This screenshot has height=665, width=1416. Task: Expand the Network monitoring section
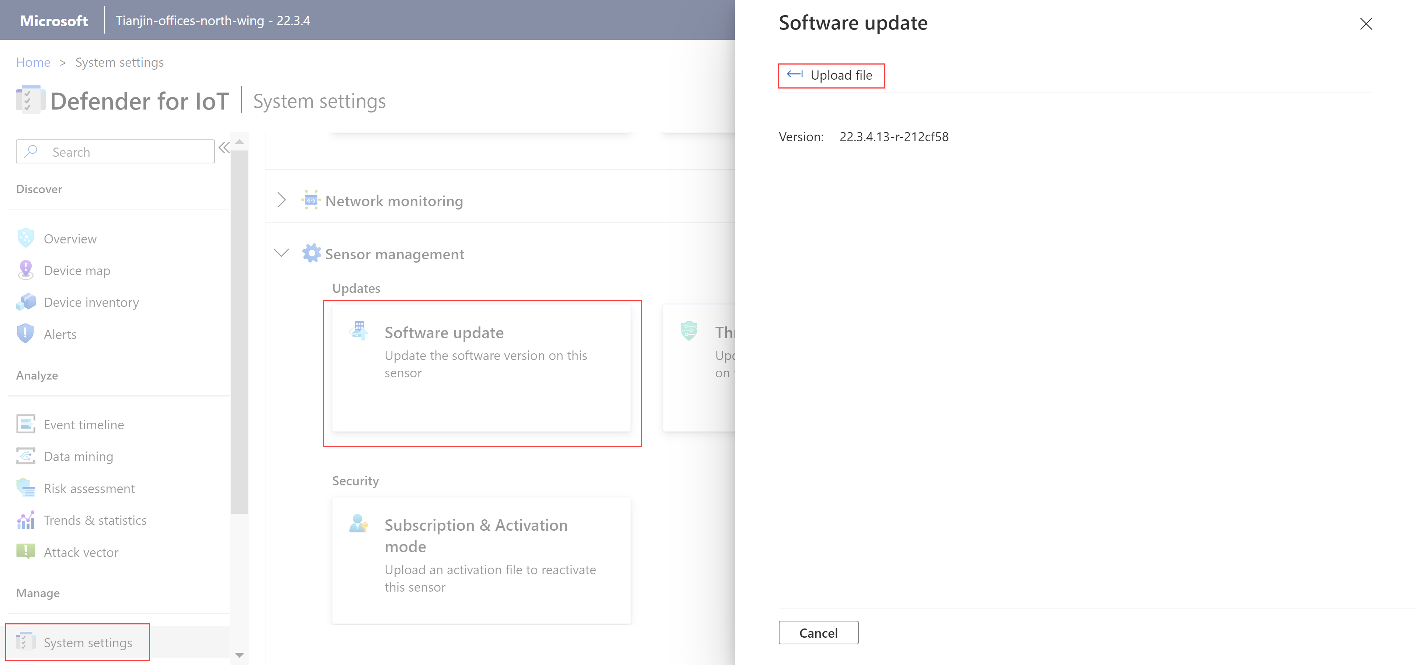pyautogui.click(x=281, y=200)
